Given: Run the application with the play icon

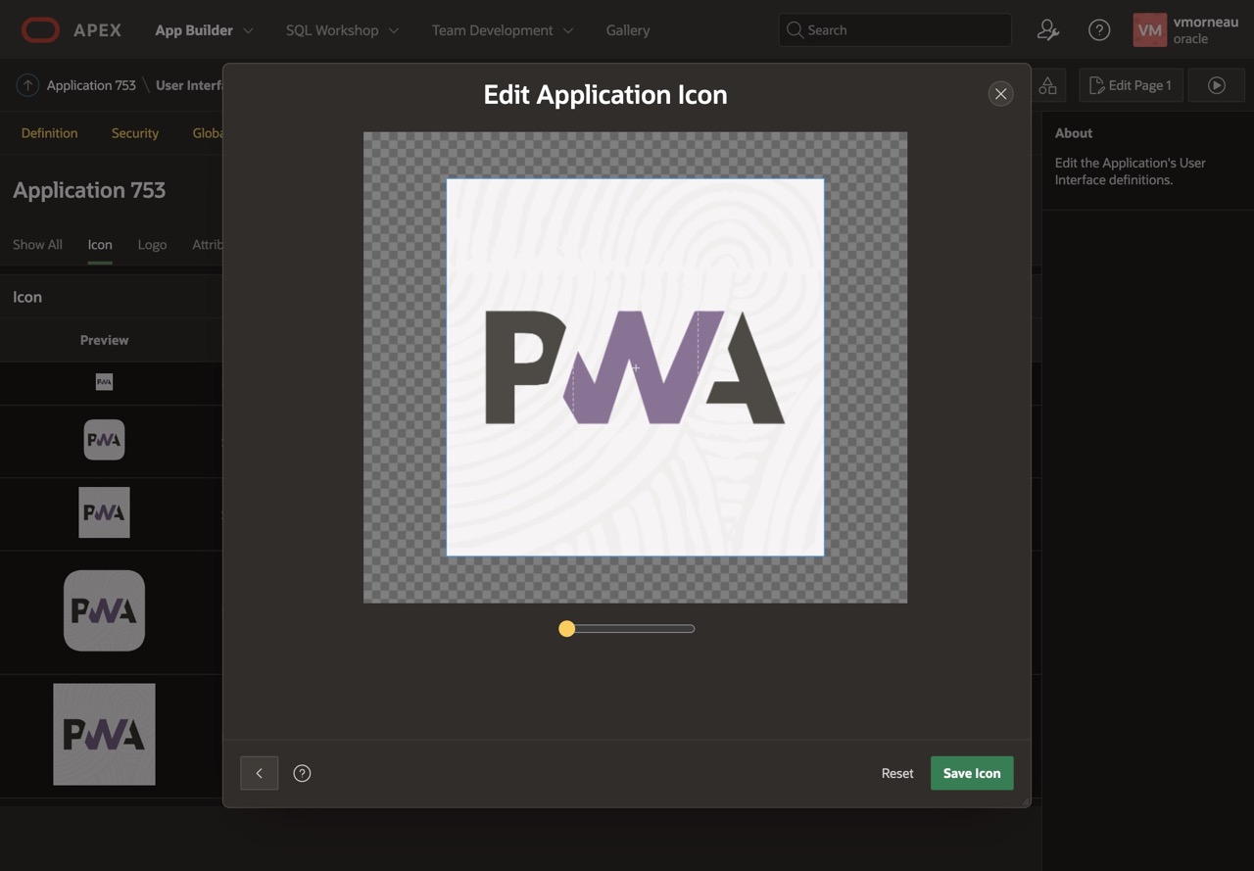Looking at the screenshot, I should (x=1216, y=85).
